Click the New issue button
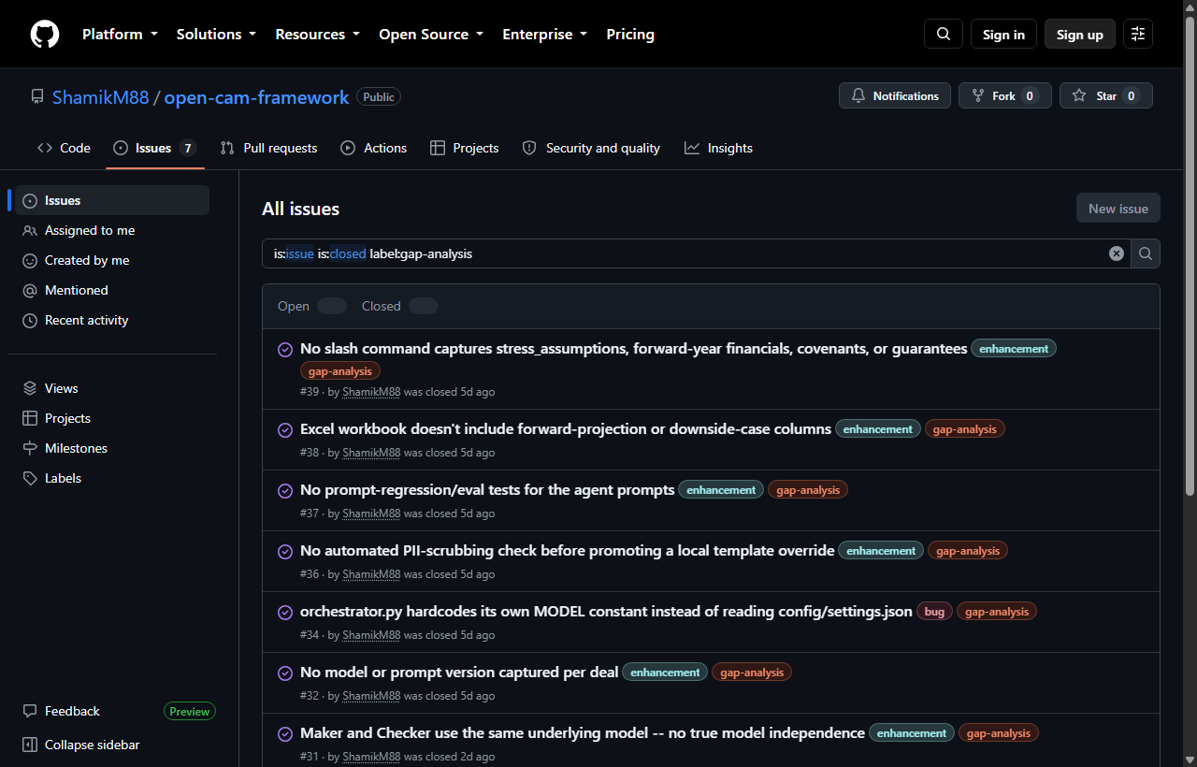Screen dimensions: 1197x767 (x=1118, y=209)
